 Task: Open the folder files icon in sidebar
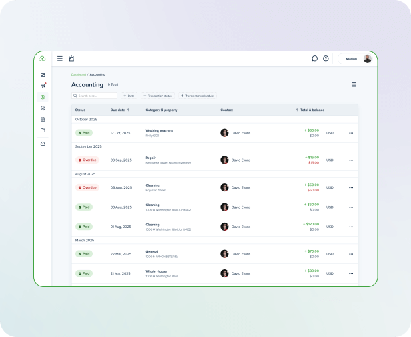pyautogui.click(x=43, y=130)
